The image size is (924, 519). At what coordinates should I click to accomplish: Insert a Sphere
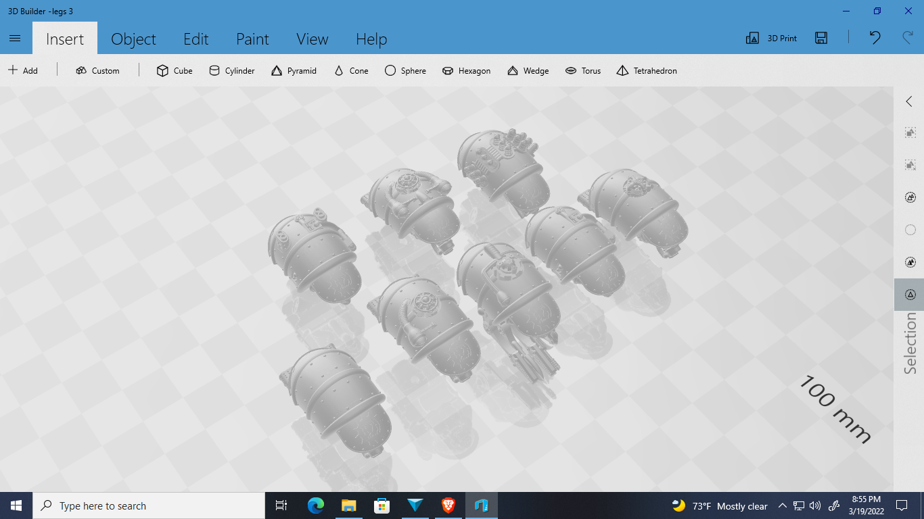click(405, 70)
